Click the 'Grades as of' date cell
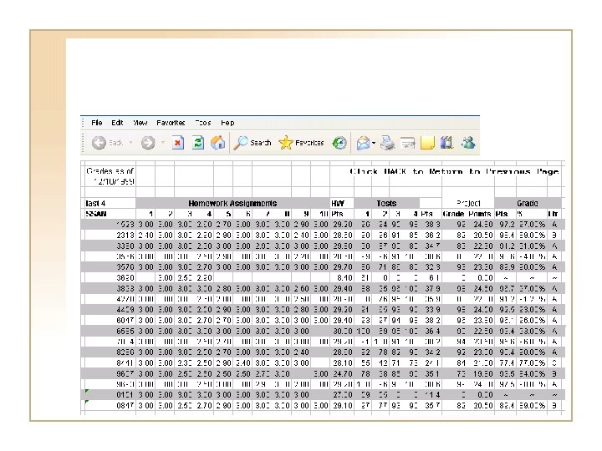602x451 pixels. tap(110, 176)
